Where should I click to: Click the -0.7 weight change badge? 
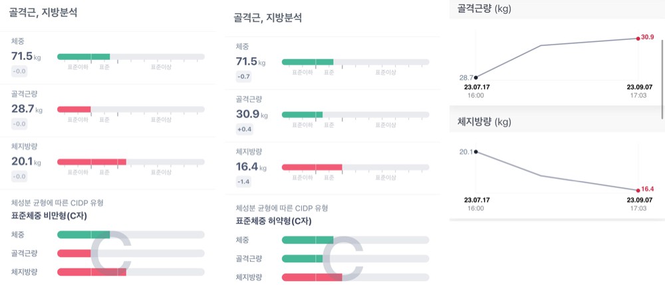(x=244, y=77)
